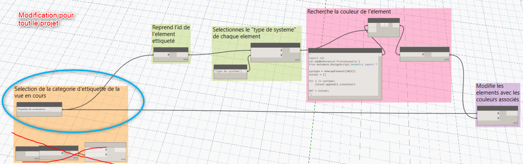
Task: Click the AUTO lacing label on tagged-element node
Action: pyautogui.click(x=185, y=60)
